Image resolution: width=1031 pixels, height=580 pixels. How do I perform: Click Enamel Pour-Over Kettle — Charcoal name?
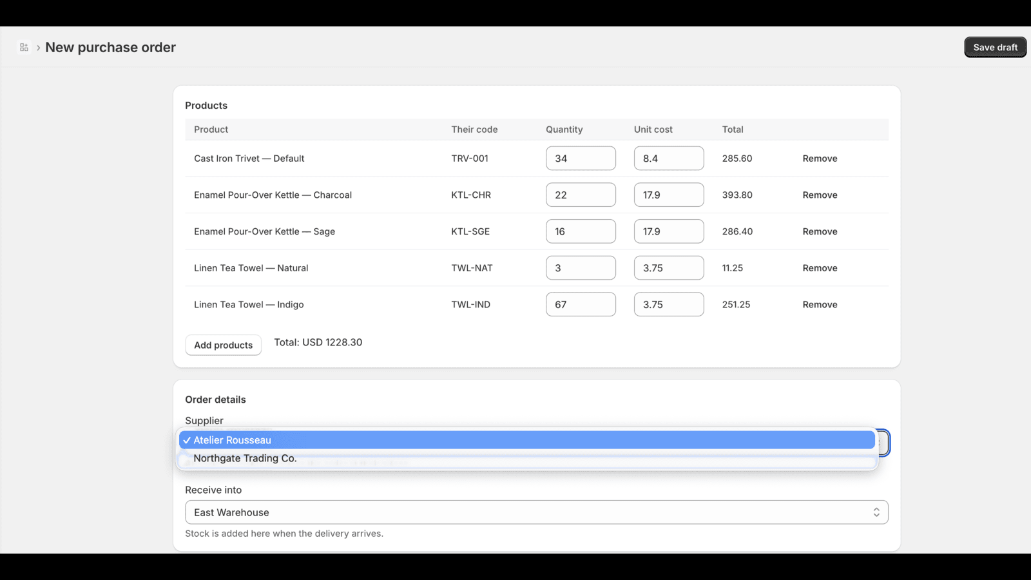273,195
